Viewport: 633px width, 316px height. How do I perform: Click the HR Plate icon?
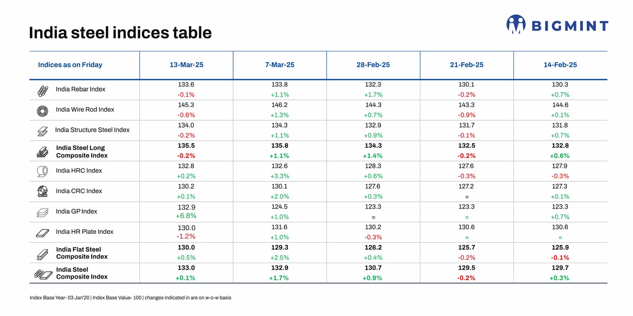pos(43,232)
